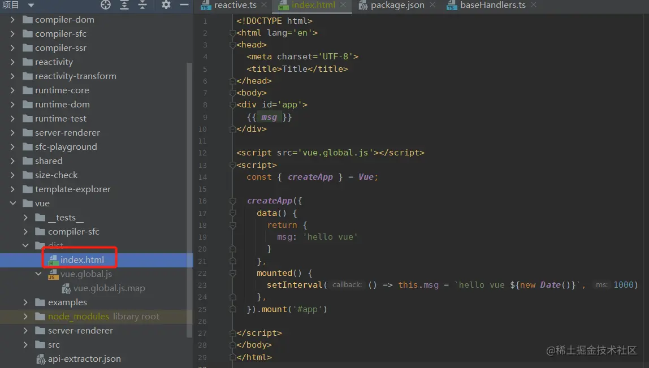Open the project view dropdown arrow
The width and height of the screenshot is (649, 368).
(31, 6)
